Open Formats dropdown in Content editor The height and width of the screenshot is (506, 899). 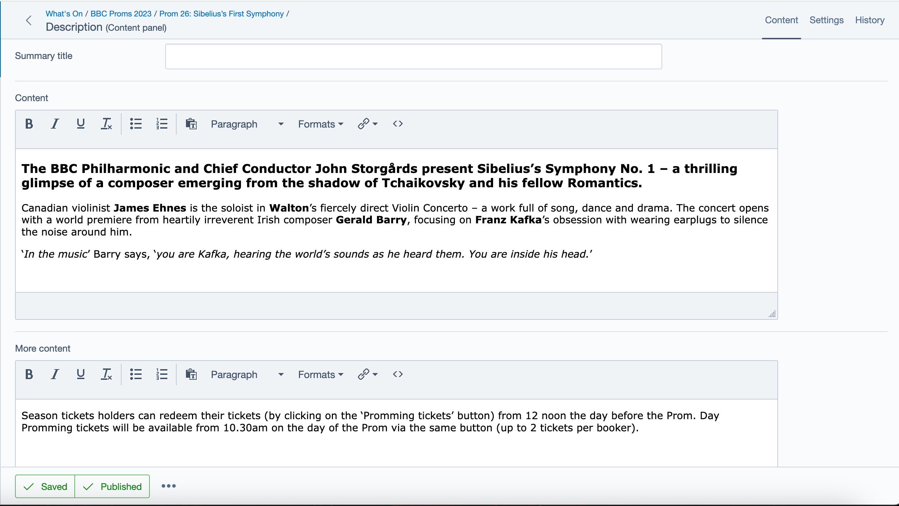pos(320,124)
